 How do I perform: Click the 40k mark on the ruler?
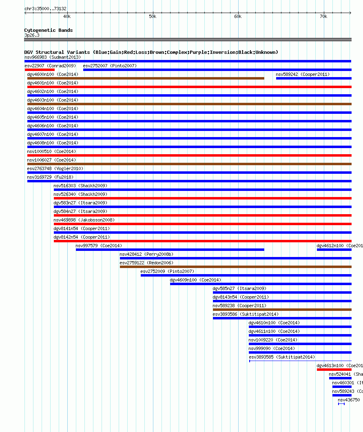click(x=67, y=17)
